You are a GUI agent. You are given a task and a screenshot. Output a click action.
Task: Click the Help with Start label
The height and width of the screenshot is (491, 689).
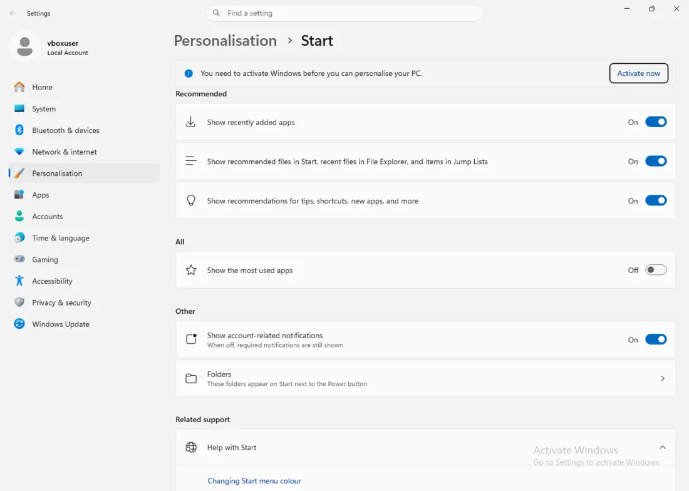[x=232, y=448]
